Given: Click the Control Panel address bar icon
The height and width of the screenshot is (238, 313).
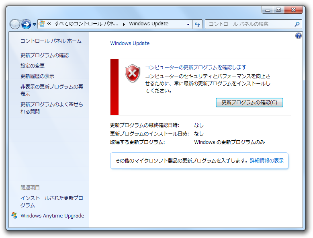Looking at the screenshot, I should (x=42, y=24).
